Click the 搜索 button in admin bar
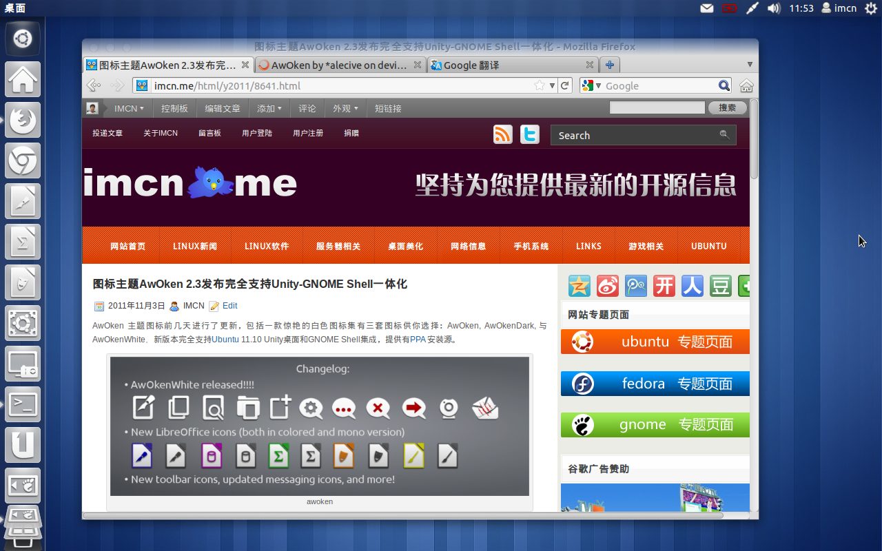882x551 pixels. (x=727, y=107)
